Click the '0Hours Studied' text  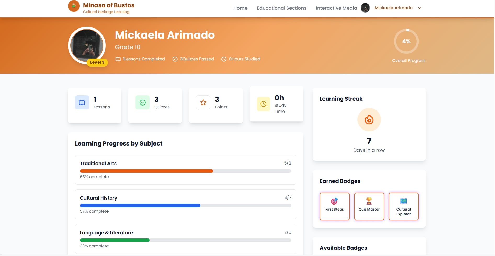click(244, 59)
